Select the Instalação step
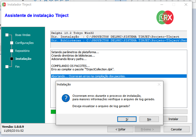The height and width of the screenshot is (137, 196). pos(23,59)
